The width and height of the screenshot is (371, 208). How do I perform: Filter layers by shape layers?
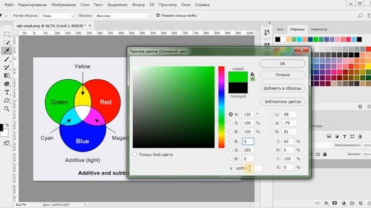pyautogui.click(x=352, y=136)
